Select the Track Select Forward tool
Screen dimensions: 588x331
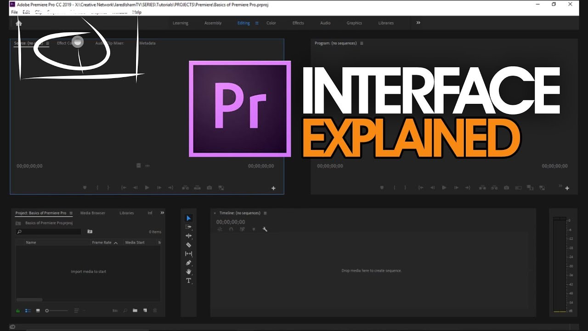(188, 227)
